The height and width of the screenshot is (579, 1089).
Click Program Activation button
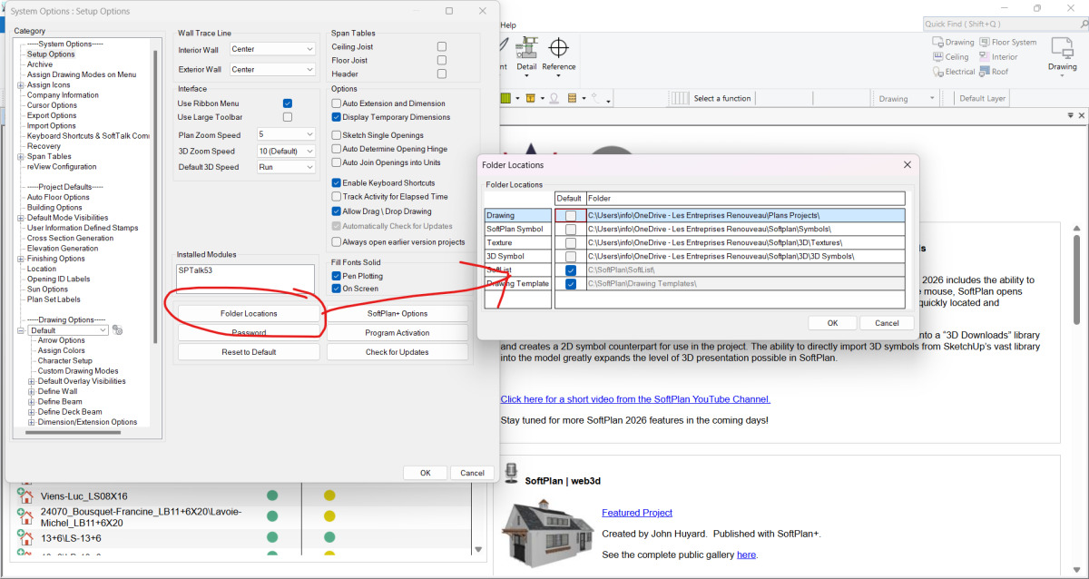[x=397, y=332]
